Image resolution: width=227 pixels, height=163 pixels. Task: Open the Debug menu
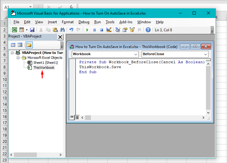(84, 22)
